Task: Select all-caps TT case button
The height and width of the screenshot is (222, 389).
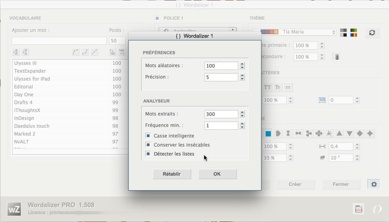Action: tap(267, 87)
